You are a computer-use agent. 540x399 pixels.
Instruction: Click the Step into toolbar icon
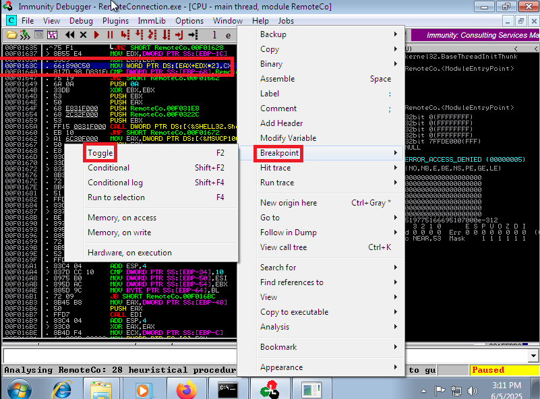pyautogui.click(x=125, y=35)
